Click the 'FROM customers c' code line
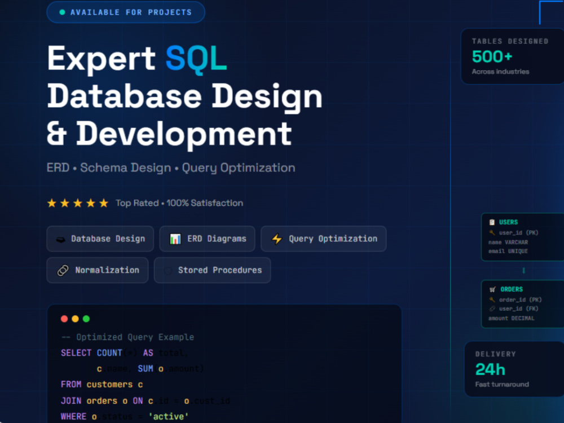Image resolution: width=564 pixels, height=423 pixels. [x=102, y=385]
